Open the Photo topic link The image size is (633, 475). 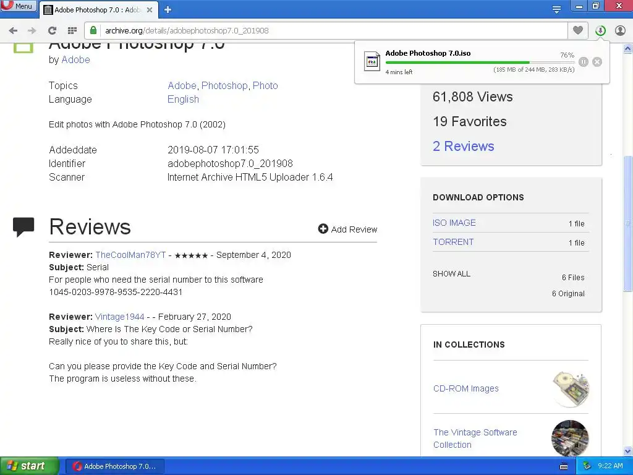(265, 85)
